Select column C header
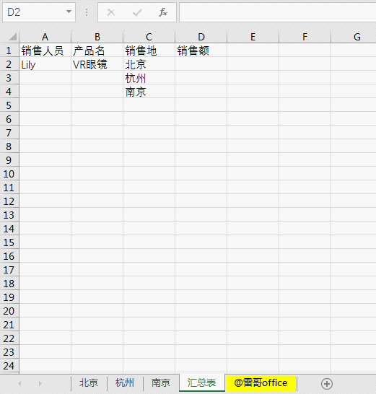The image size is (376, 394). coord(149,37)
